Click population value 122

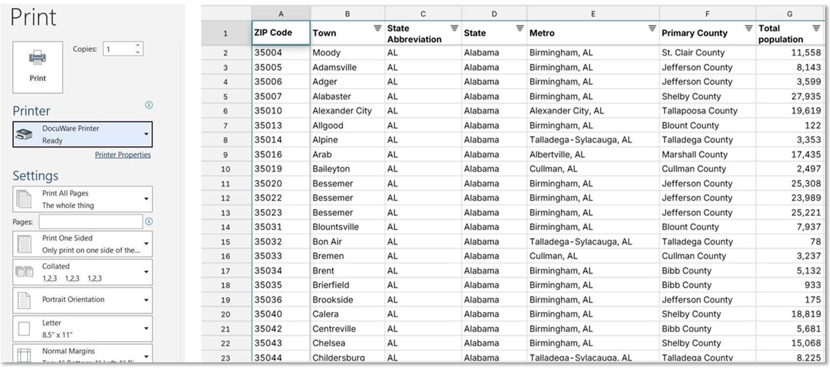[x=789, y=125]
